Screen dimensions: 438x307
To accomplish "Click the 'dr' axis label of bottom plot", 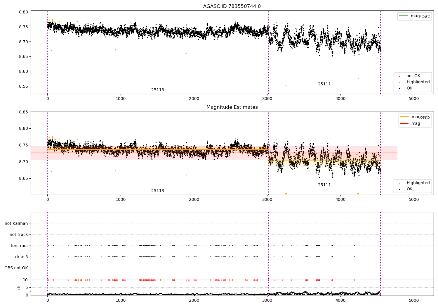I will 19,287.
